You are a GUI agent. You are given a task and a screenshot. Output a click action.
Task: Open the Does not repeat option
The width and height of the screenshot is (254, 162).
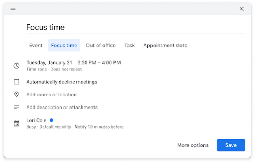coord(66,69)
